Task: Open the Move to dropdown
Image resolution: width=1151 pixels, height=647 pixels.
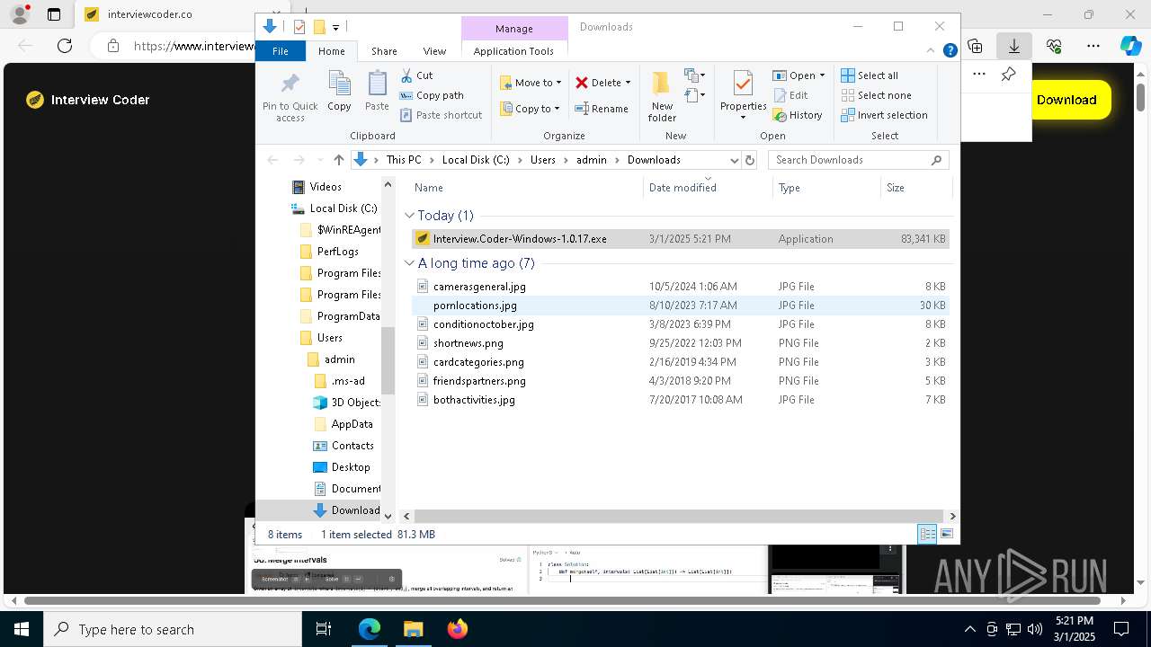Action: [531, 83]
